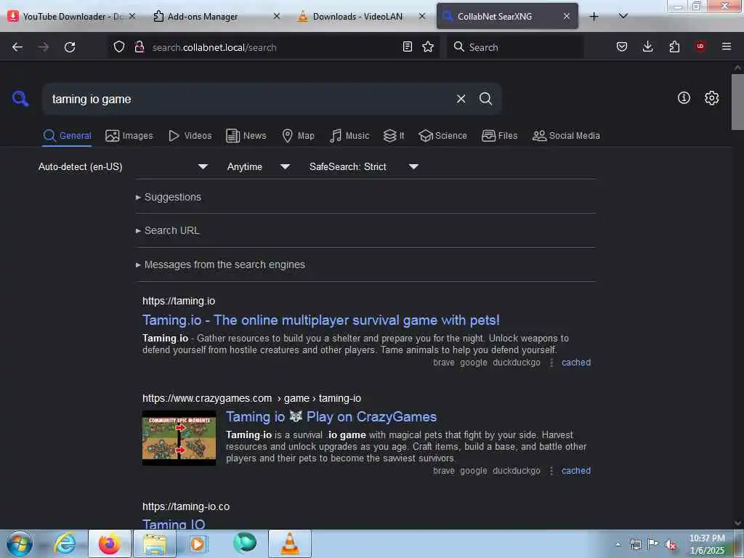
Task: Launch Internet Explorer from the taskbar
Action: click(x=65, y=543)
